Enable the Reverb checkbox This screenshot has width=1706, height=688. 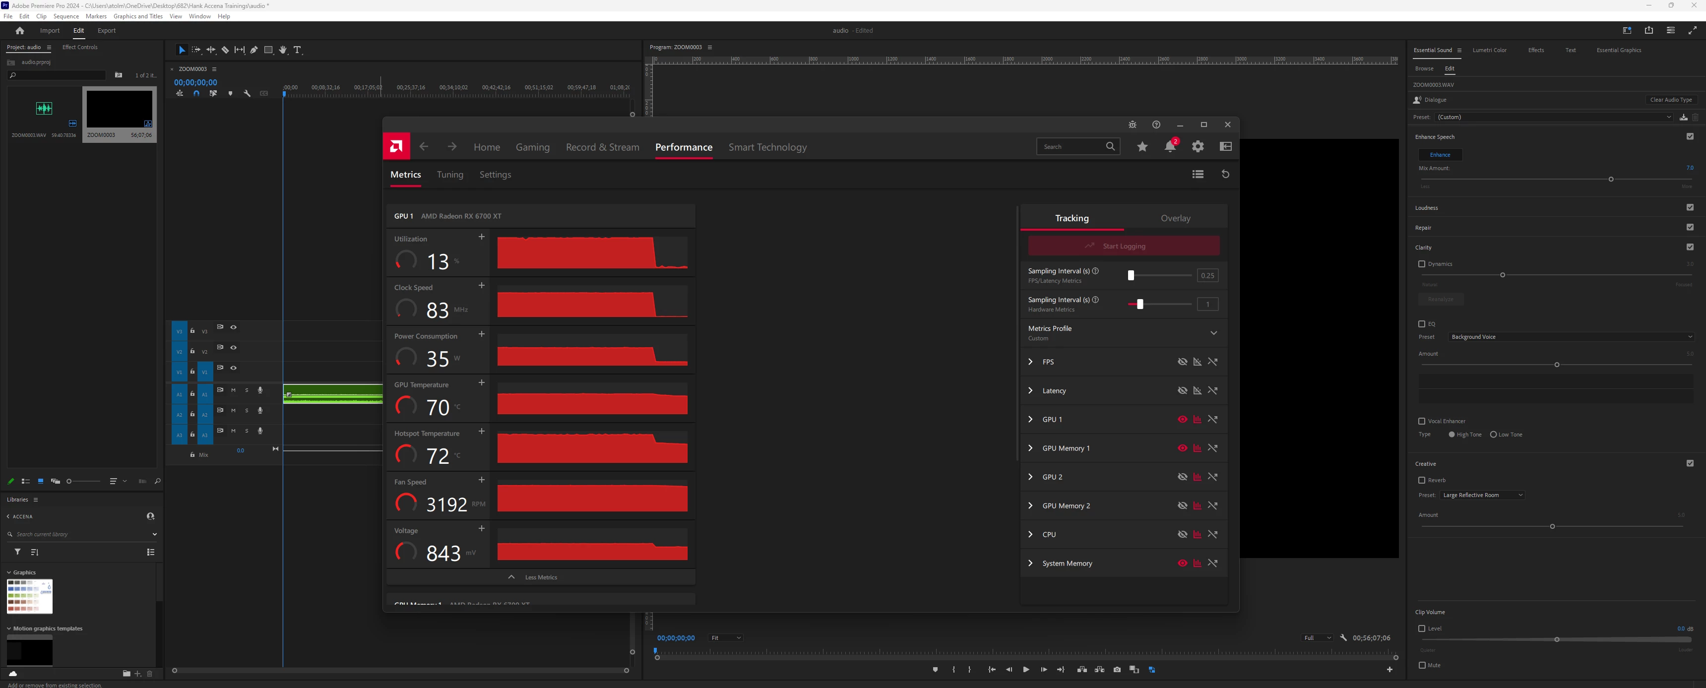point(1421,480)
